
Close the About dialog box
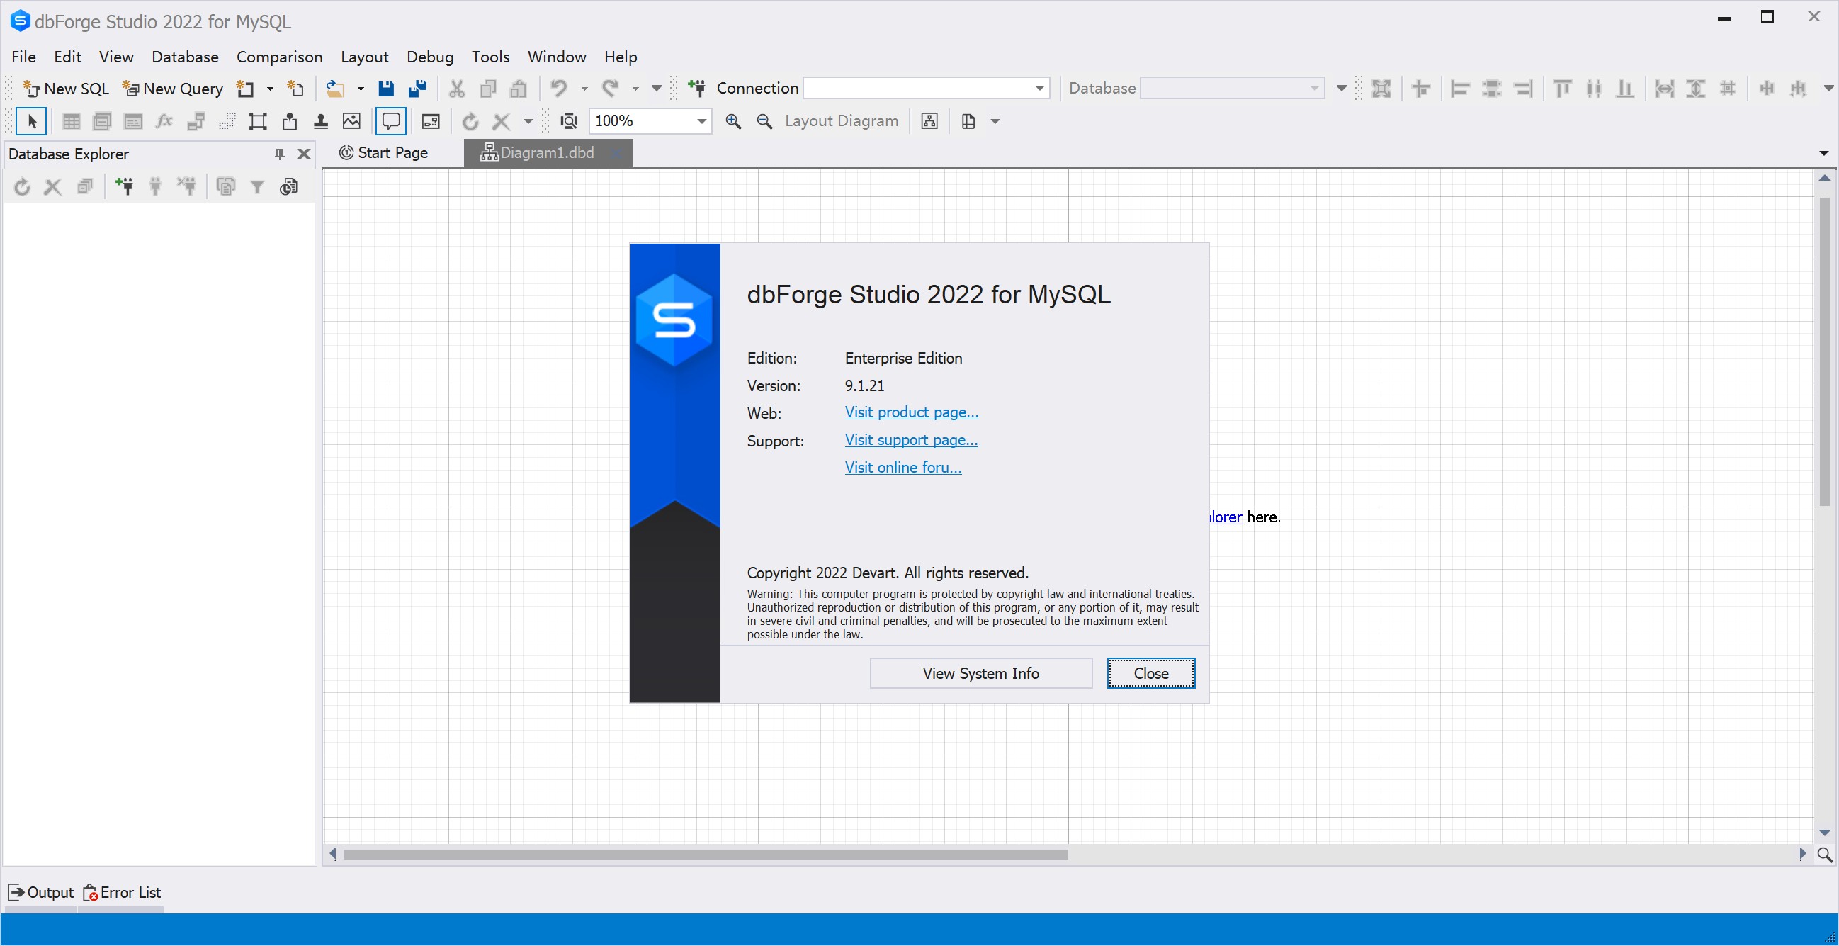tap(1150, 672)
